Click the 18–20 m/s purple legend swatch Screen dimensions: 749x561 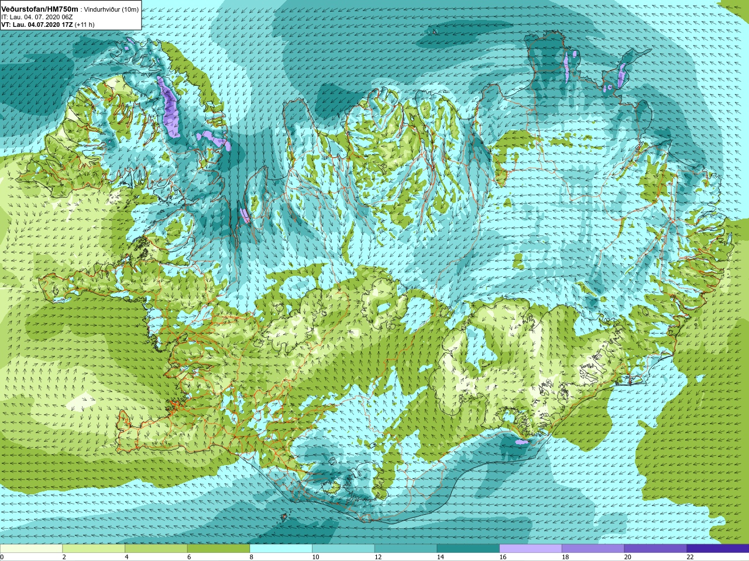(593, 549)
